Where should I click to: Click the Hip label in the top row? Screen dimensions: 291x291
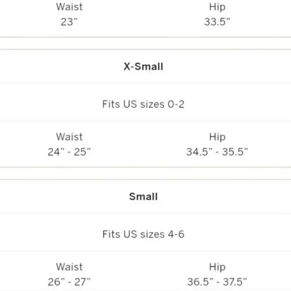click(217, 7)
